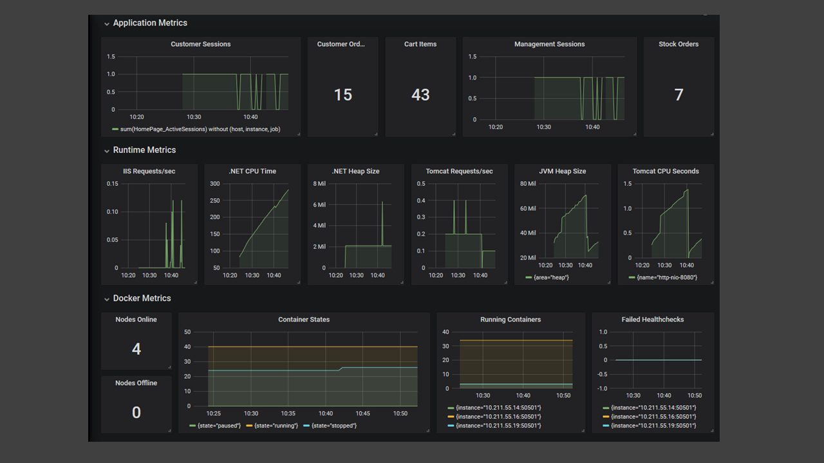The image size is (824, 463).
Task: Open the Management Sessions panel title menu
Action: [x=550, y=44]
